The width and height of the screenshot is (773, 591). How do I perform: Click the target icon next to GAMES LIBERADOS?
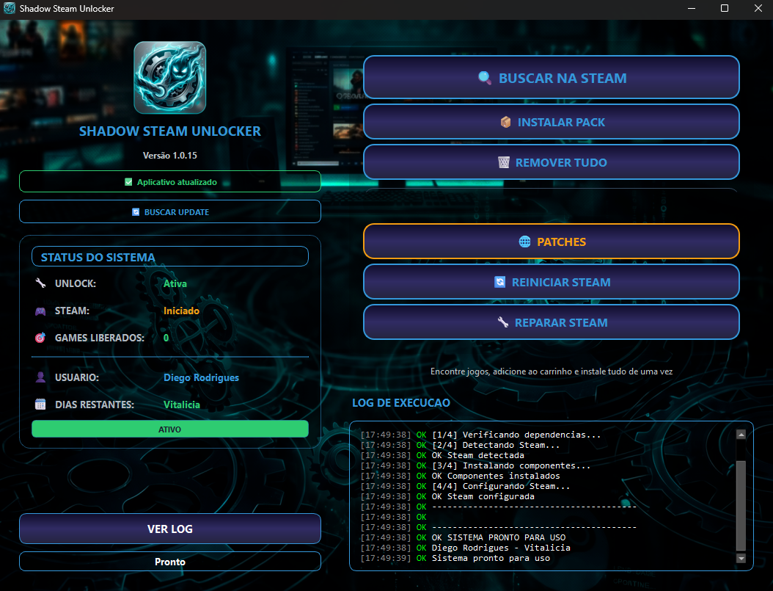(x=40, y=338)
